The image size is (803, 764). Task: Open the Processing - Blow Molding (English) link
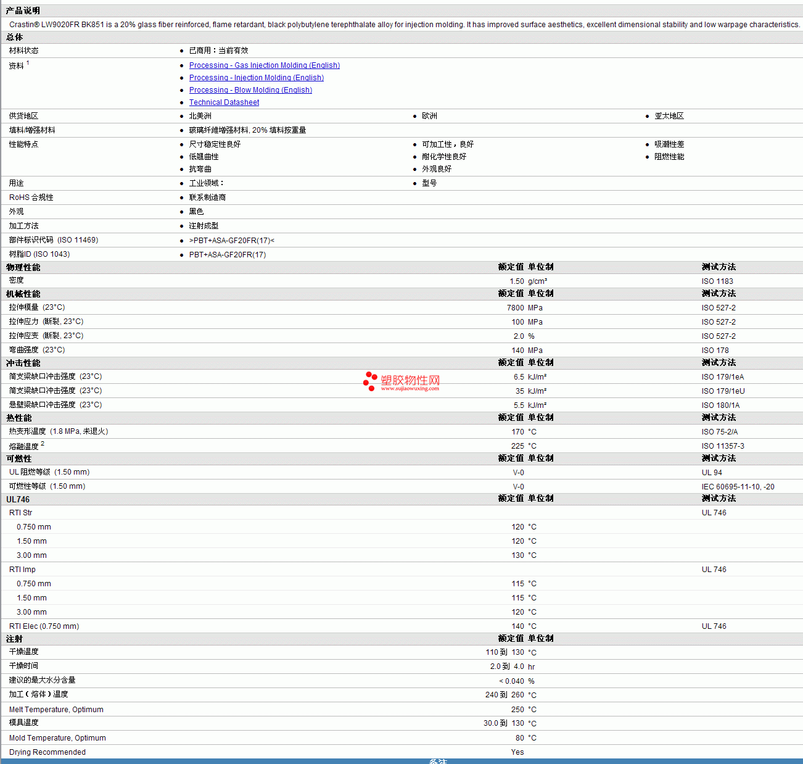point(250,90)
